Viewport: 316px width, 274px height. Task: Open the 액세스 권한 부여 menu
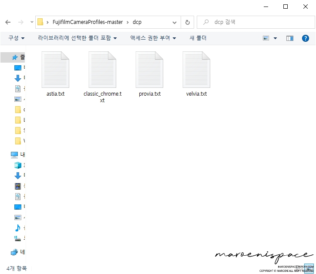[153, 38]
